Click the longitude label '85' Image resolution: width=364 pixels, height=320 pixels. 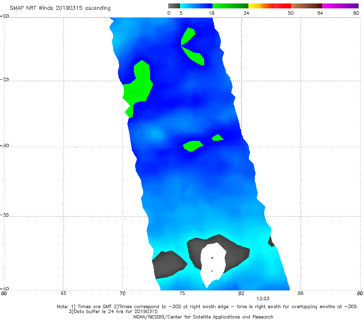301,293
